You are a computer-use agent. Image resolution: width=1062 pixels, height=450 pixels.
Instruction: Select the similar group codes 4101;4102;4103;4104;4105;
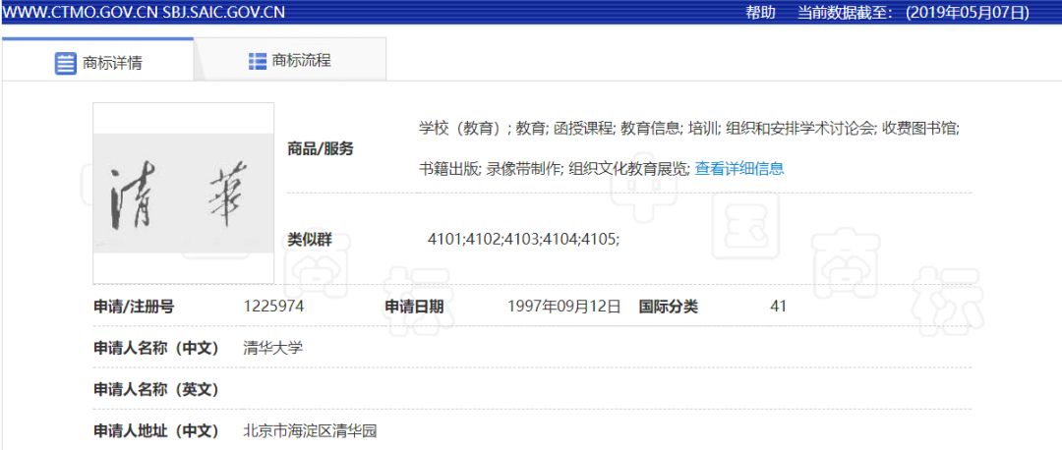pos(523,239)
